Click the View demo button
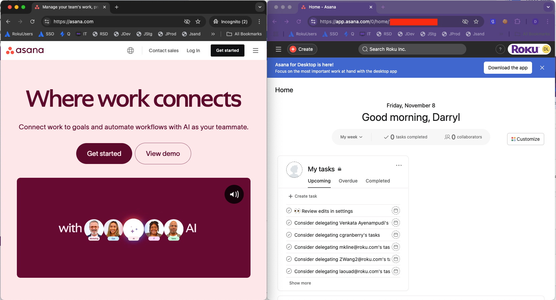556x300 pixels. click(163, 154)
